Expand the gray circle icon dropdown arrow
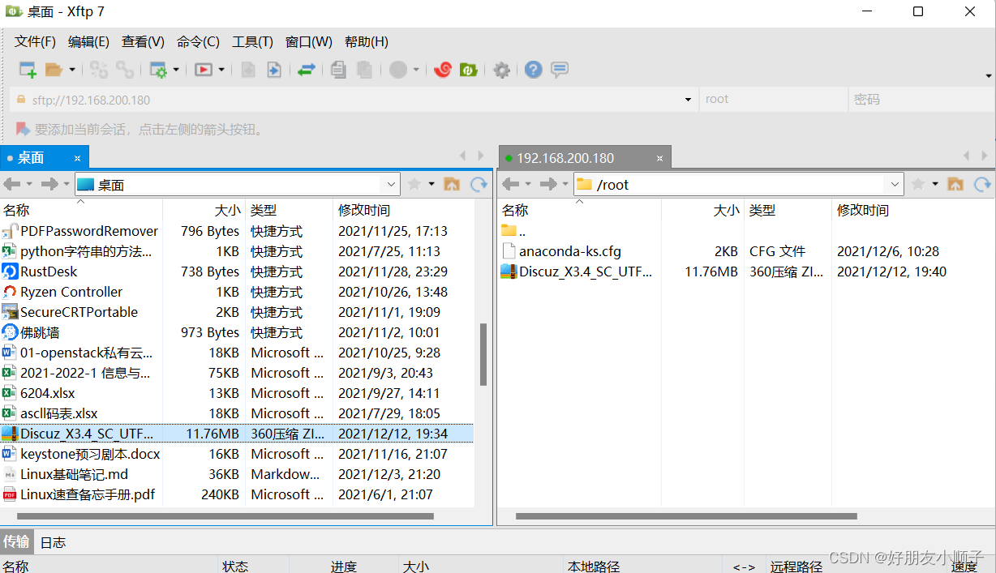 click(x=416, y=71)
